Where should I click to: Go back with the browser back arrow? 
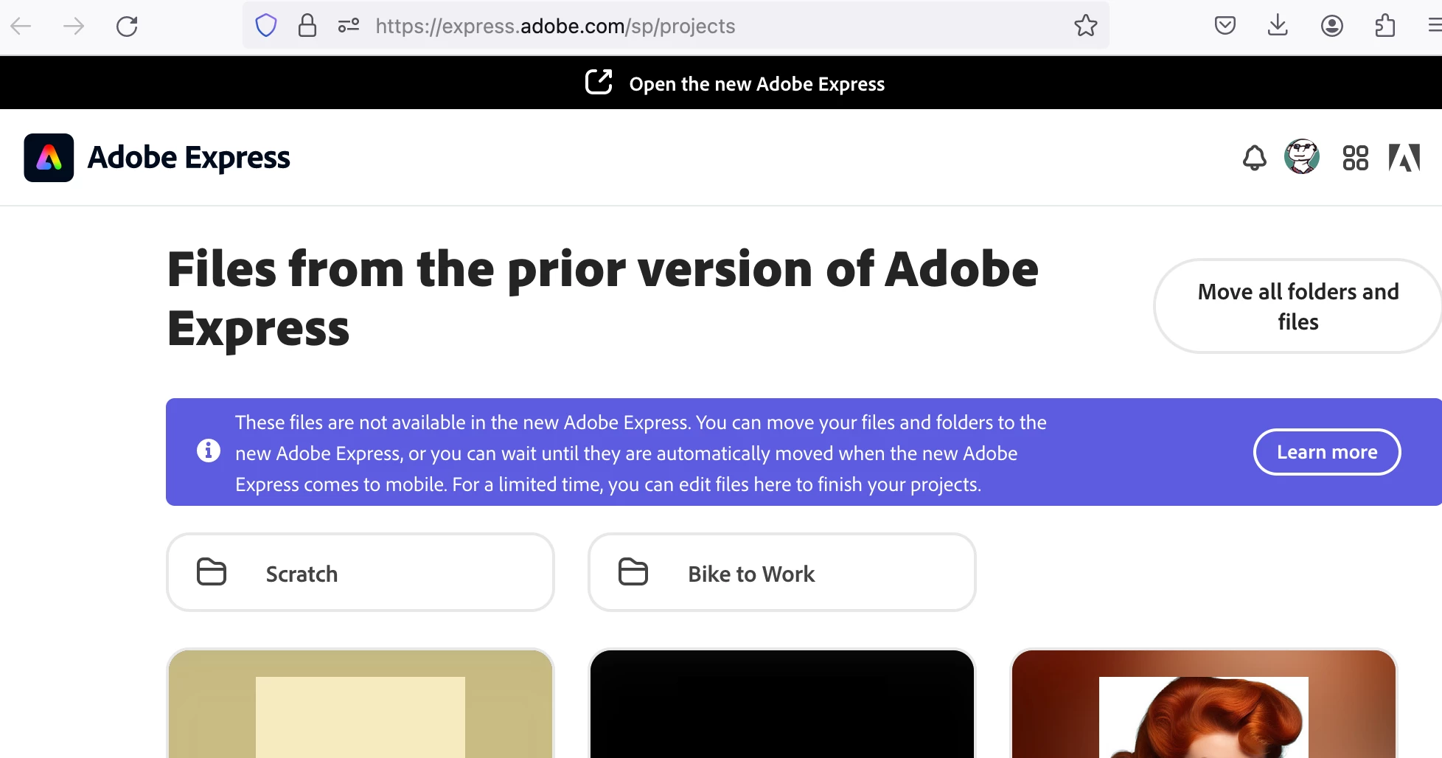21,27
